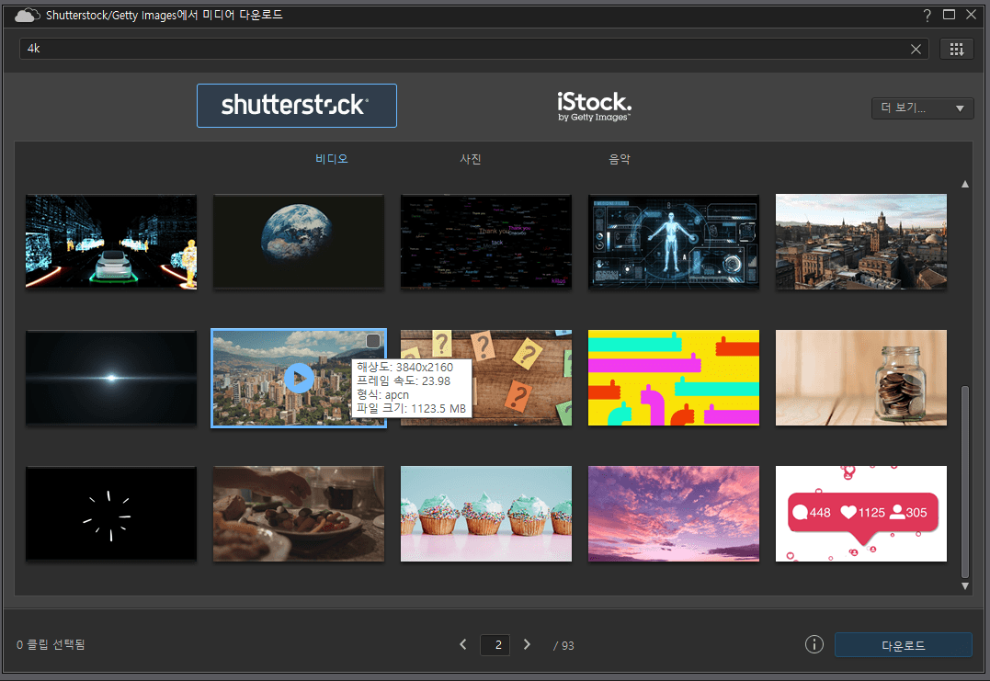Play the city skyline video preview
Viewport: 990px width, 681px height.
[299, 378]
